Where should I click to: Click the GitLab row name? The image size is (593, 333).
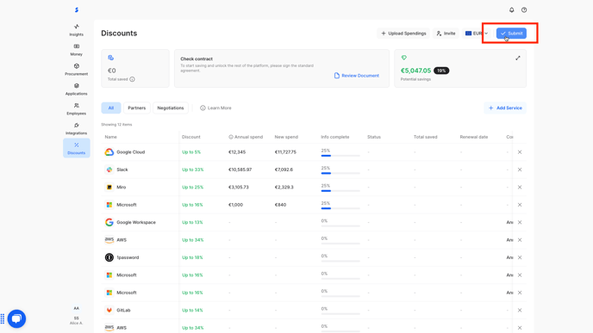coord(123,310)
